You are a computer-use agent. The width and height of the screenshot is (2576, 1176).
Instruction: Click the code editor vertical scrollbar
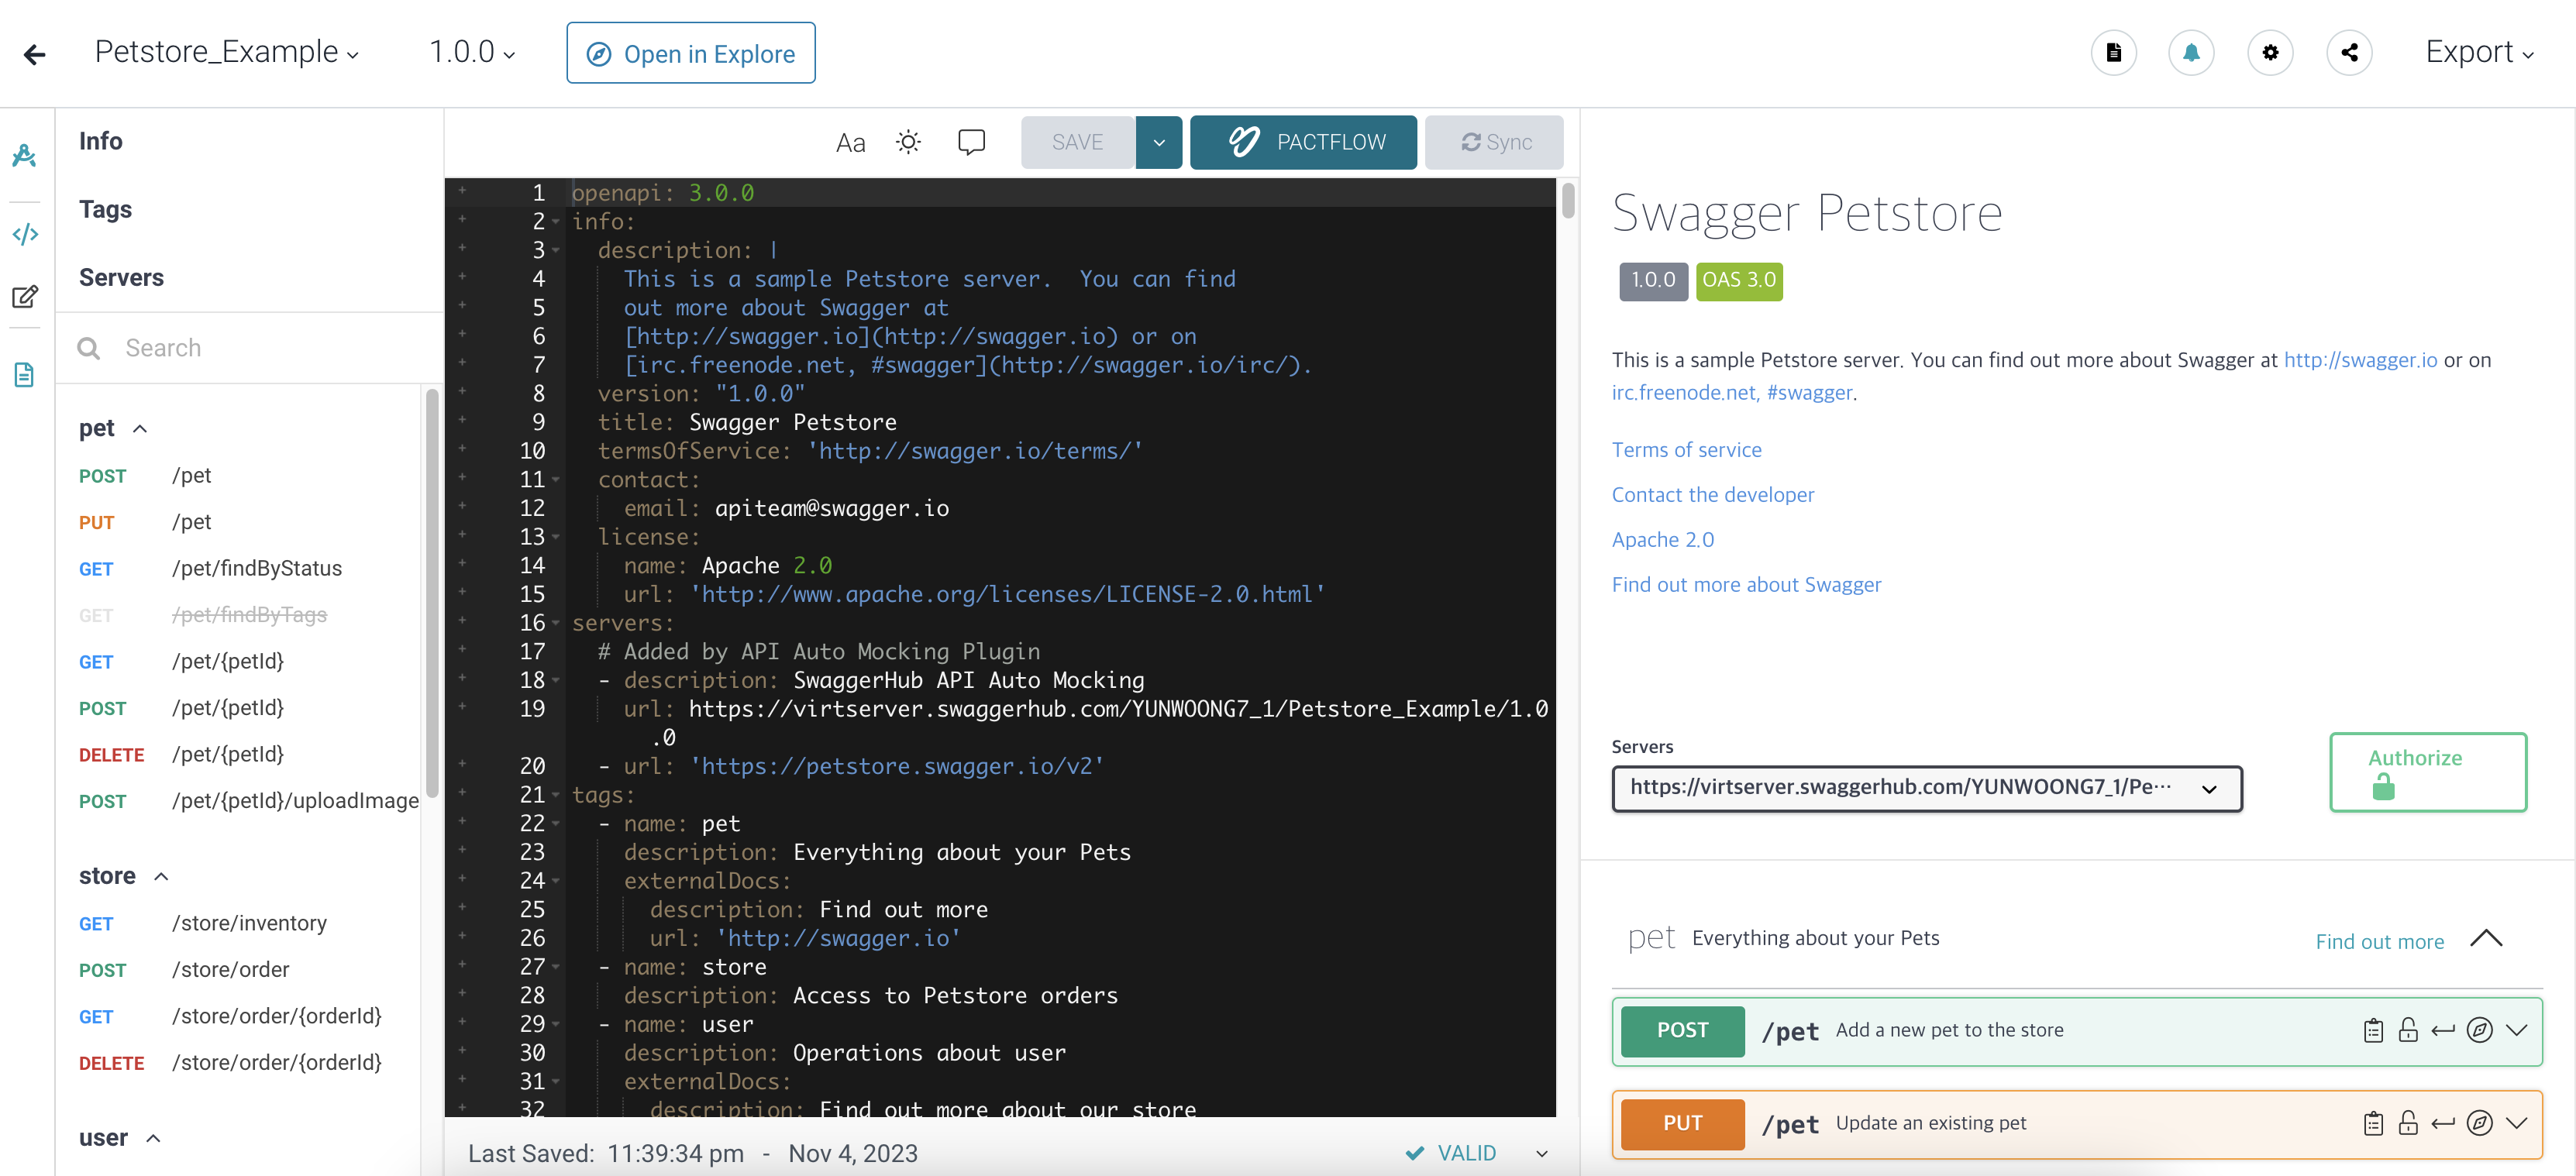click(1568, 200)
